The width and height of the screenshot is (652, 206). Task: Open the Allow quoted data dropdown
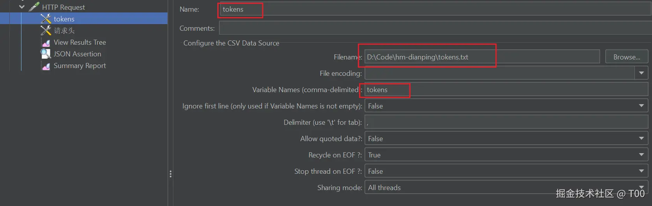641,138
